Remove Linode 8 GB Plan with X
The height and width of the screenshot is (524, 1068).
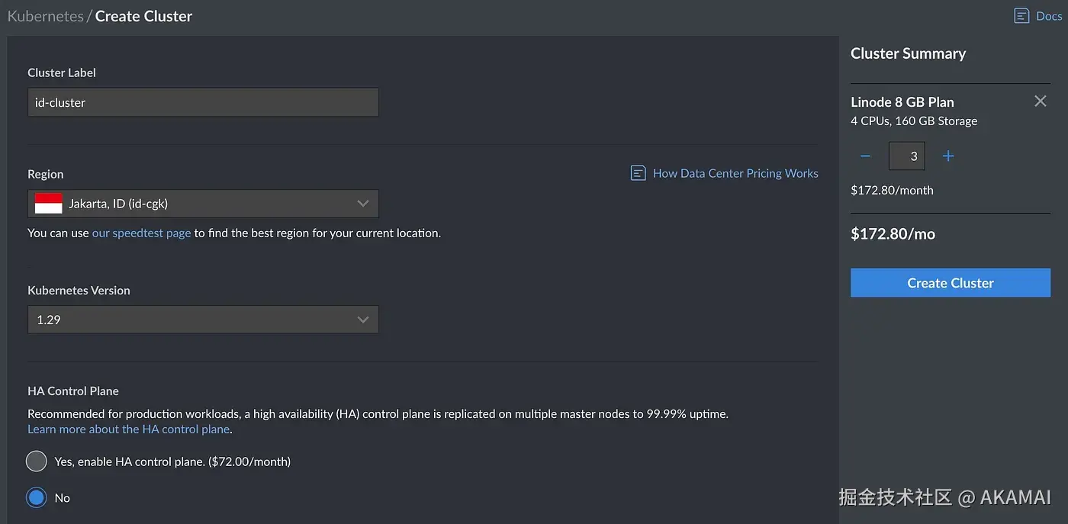pyautogui.click(x=1040, y=101)
